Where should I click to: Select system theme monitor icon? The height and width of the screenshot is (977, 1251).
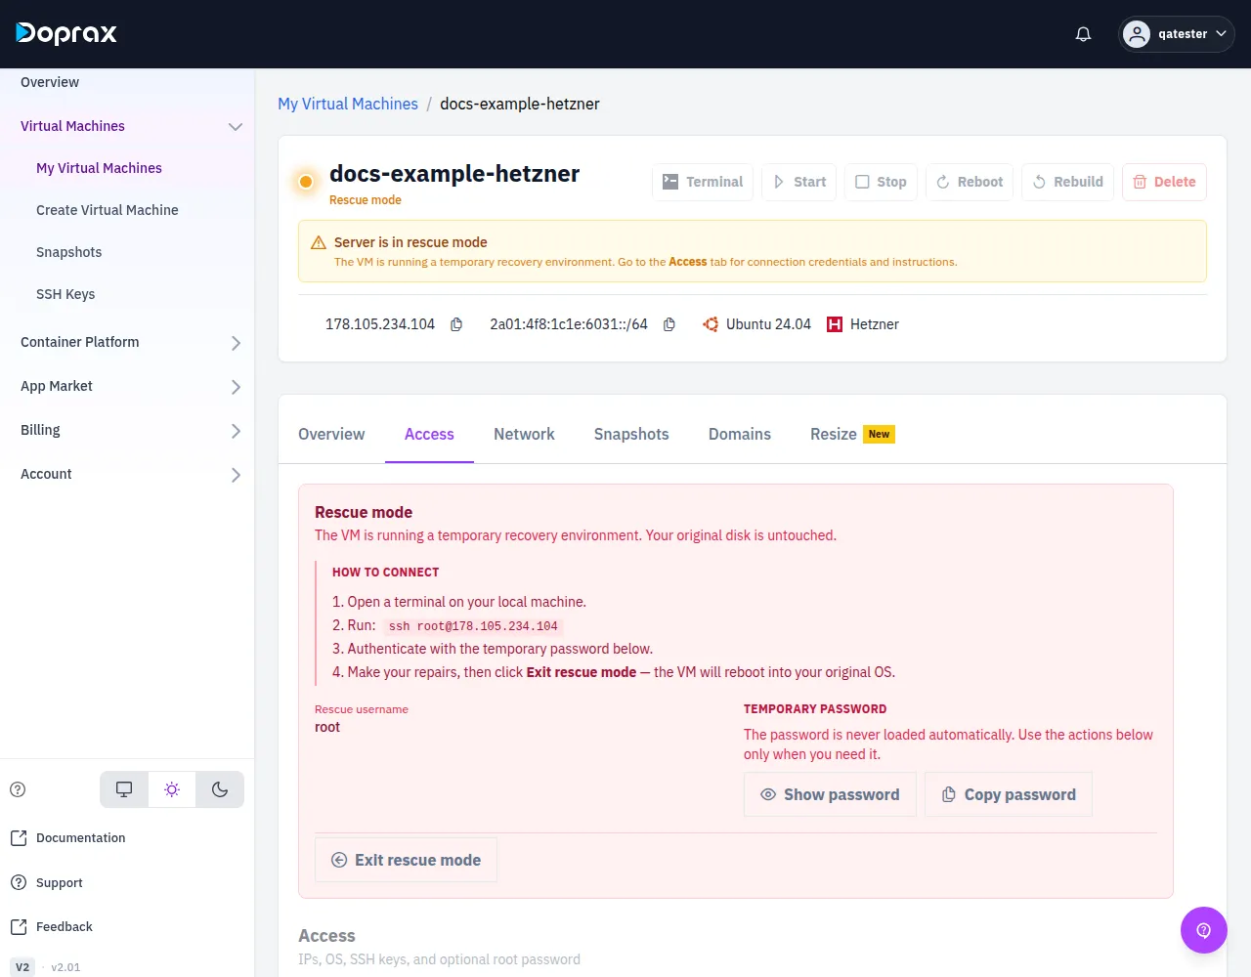pyautogui.click(x=124, y=789)
